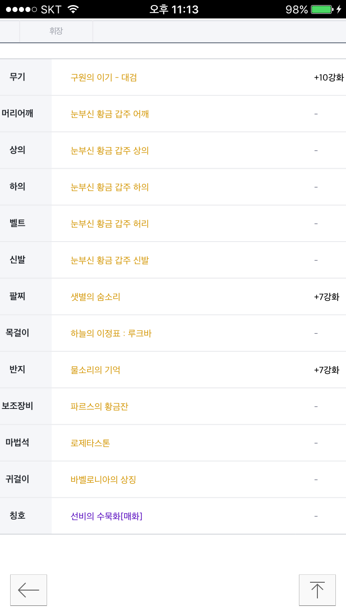Tap the scroll-to-top arrow button
The image size is (346, 615).
[x=317, y=590]
